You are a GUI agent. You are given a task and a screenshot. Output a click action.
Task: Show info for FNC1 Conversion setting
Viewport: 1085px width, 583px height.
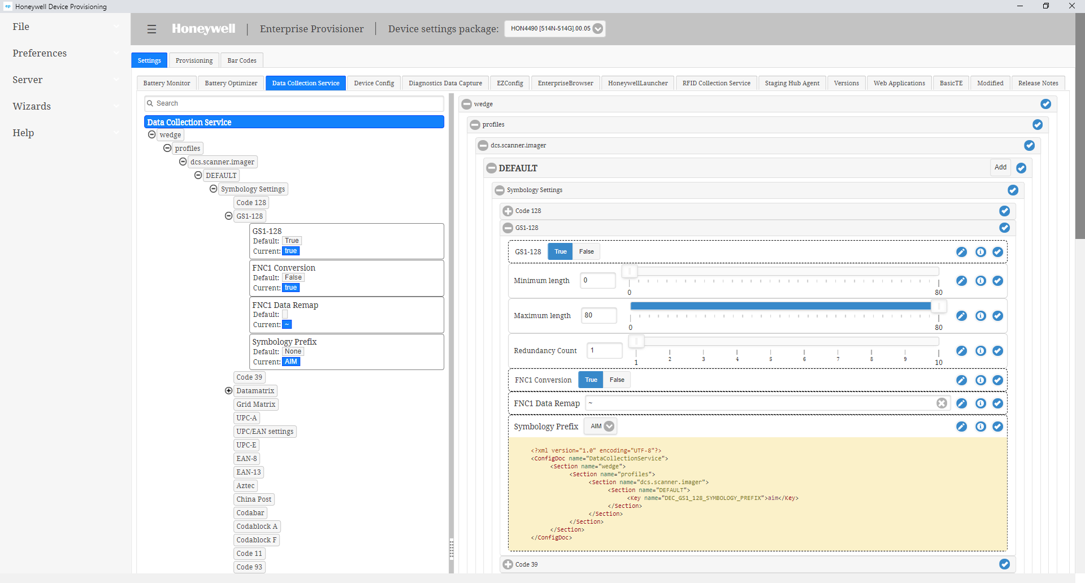980,380
